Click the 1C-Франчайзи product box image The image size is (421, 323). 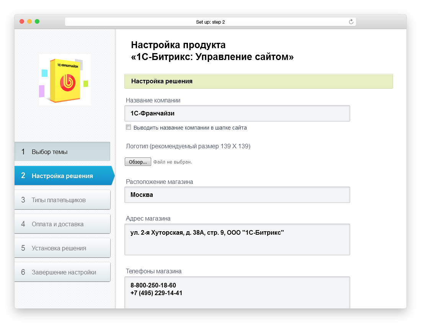(x=65, y=80)
